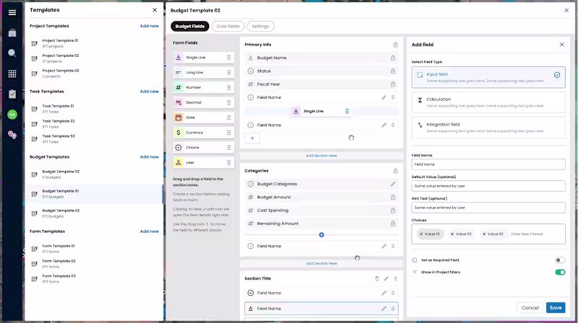Select the Date calendar icon

(178, 118)
